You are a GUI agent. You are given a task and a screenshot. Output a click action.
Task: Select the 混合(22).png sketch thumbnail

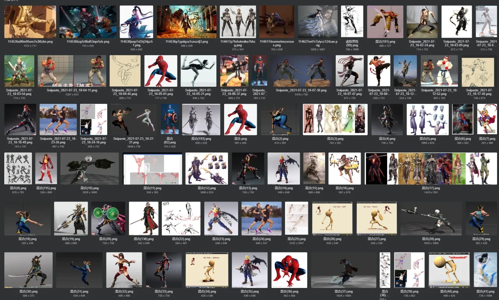click(181, 218)
